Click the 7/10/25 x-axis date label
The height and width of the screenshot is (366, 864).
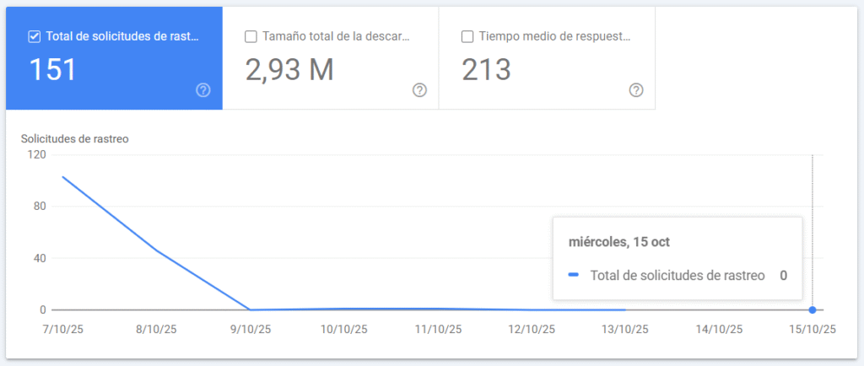[62, 330]
